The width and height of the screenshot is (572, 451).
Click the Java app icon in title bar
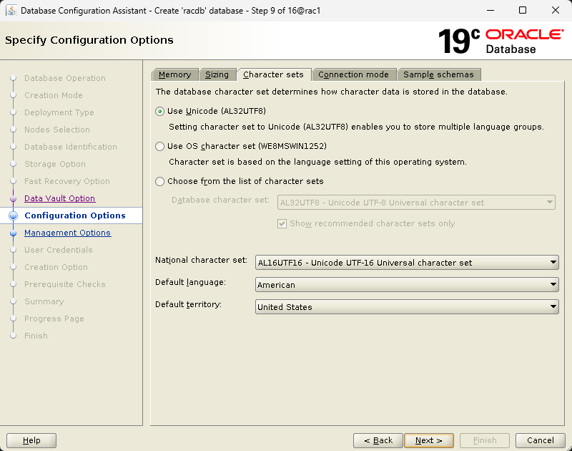point(11,10)
